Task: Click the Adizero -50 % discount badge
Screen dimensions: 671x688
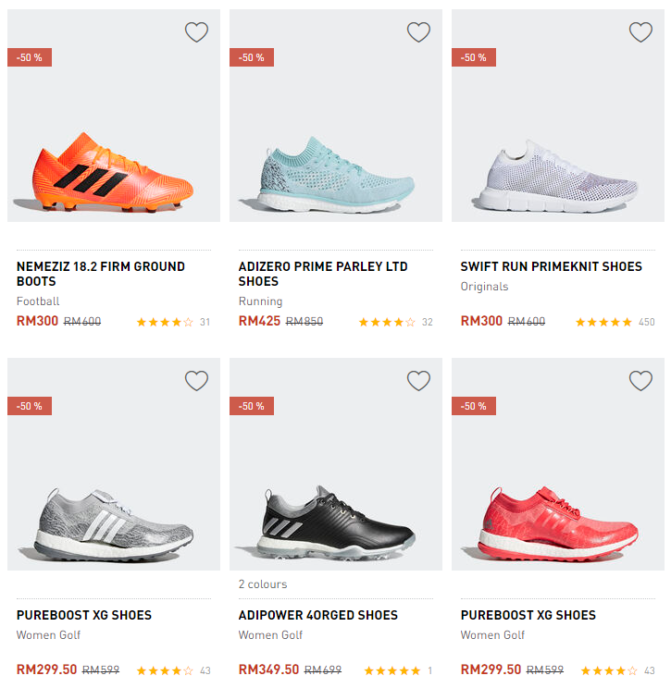Action: click(x=252, y=57)
